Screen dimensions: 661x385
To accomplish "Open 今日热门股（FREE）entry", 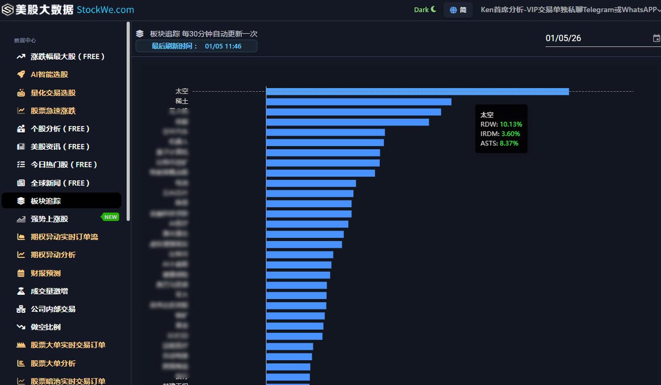I will (x=64, y=165).
